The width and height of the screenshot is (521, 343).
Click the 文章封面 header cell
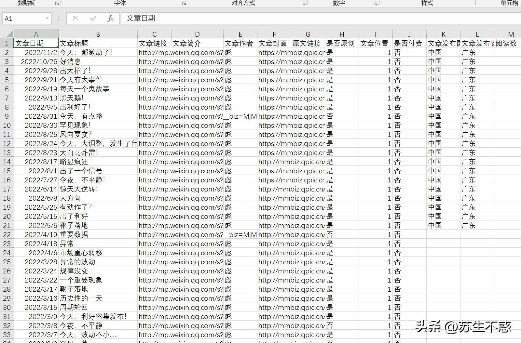(274, 43)
